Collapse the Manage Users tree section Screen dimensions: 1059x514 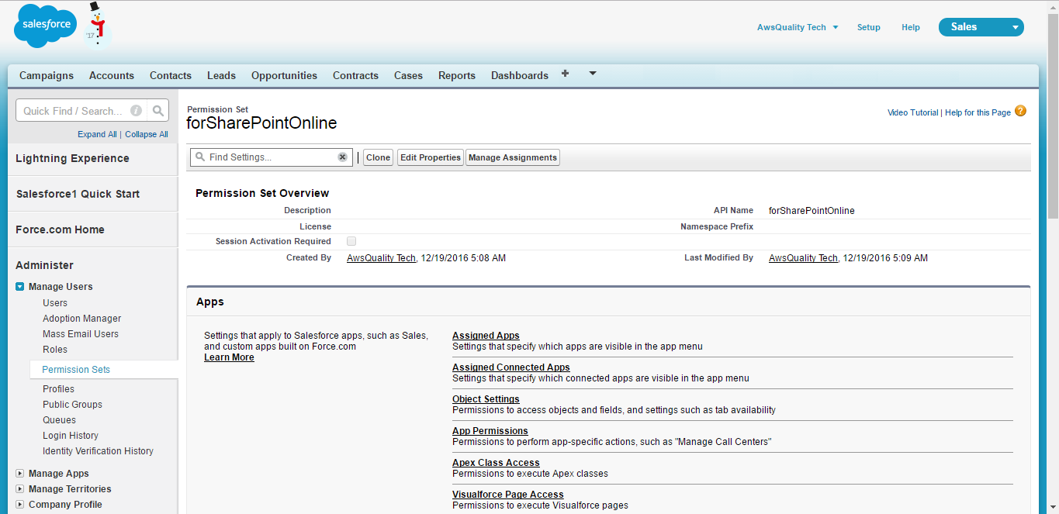(20, 287)
